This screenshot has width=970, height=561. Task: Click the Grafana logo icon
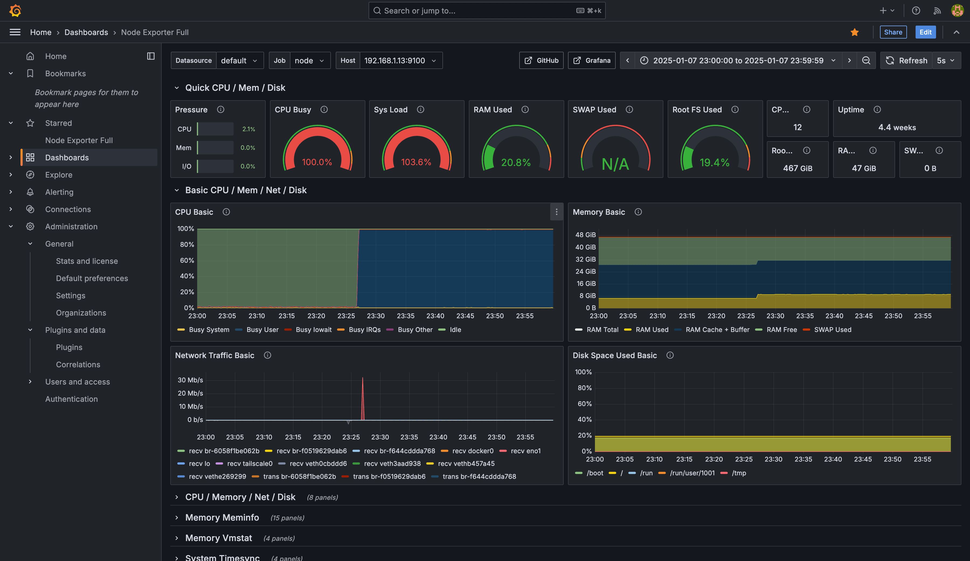(x=15, y=11)
